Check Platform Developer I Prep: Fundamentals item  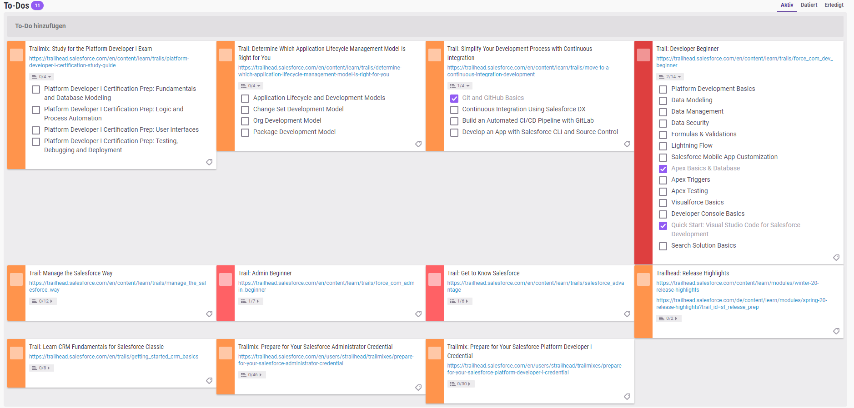36,90
